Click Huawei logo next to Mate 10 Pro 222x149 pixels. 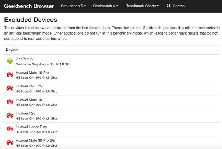click(10, 75)
